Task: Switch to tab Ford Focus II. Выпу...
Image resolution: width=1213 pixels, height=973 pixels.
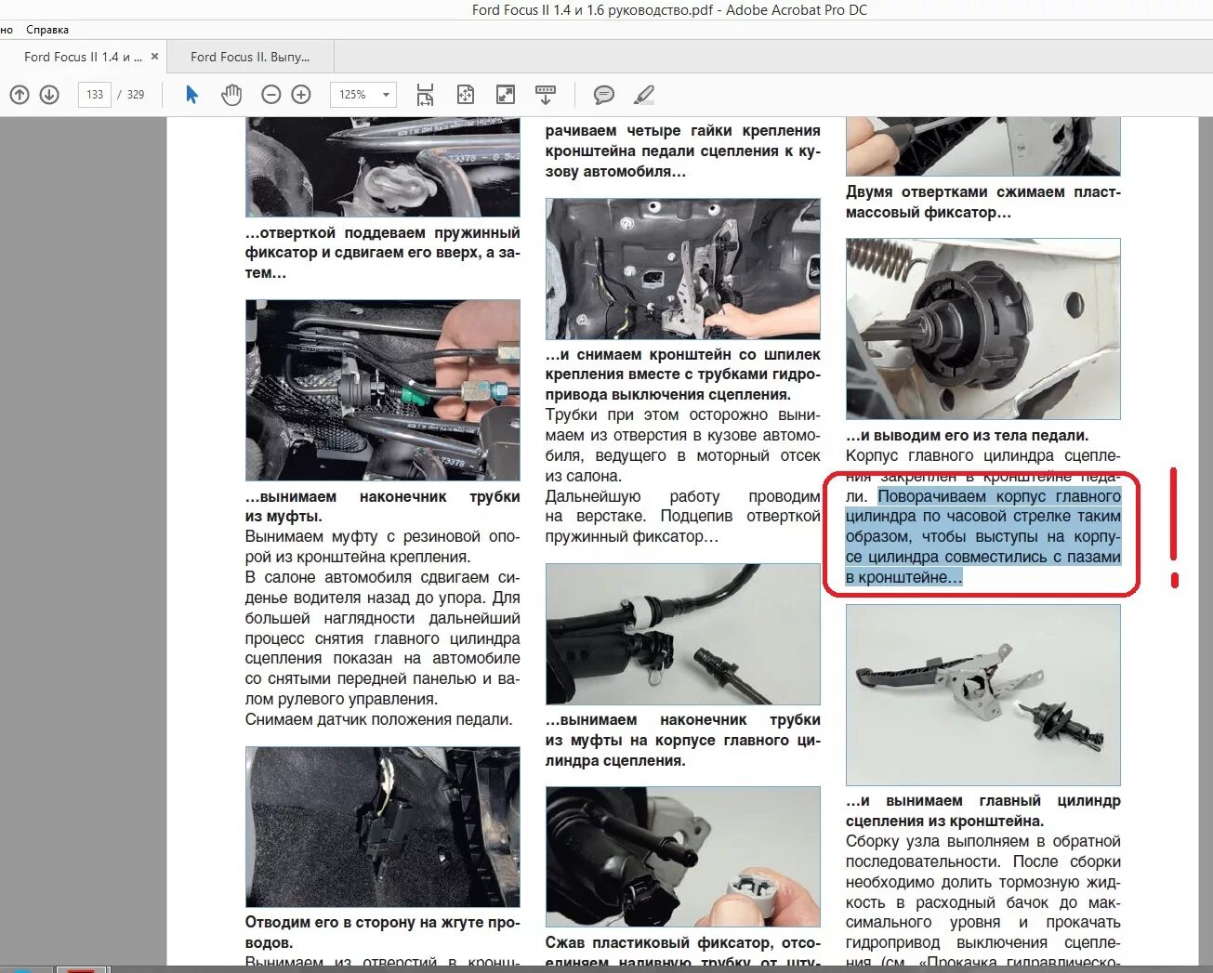Action: (250, 57)
